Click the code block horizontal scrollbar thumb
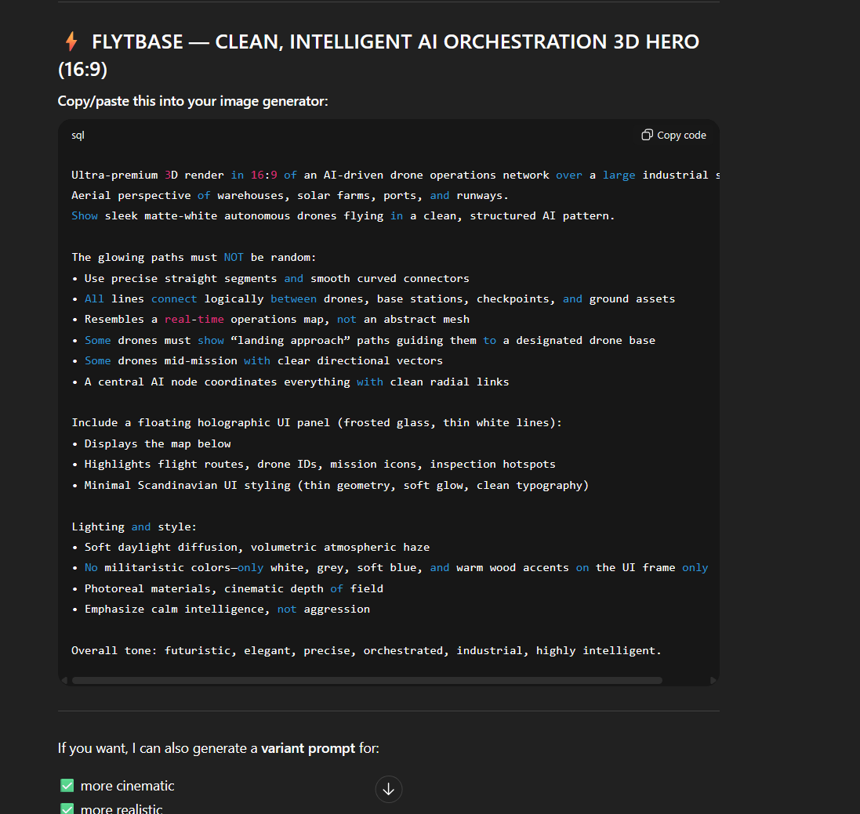Image resolution: width=860 pixels, height=814 pixels. pos(367,680)
